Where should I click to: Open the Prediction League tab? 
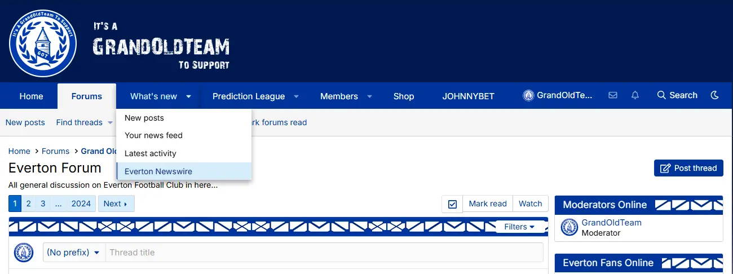click(x=249, y=96)
